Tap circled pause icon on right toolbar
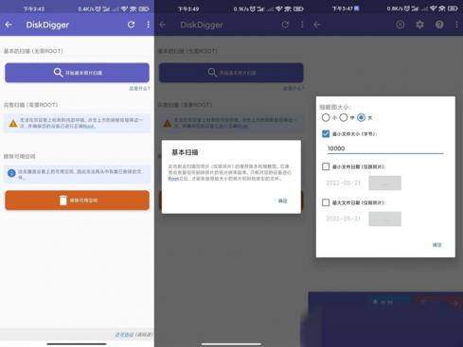The image size is (463, 347). tap(401, 25)
